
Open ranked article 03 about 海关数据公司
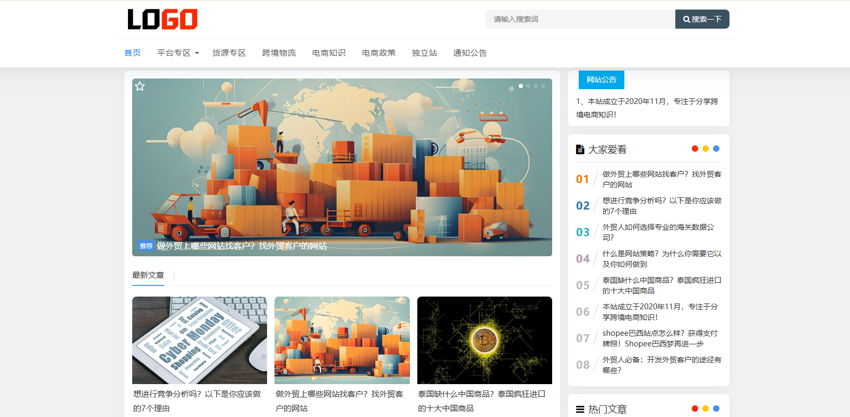tap(658, 232)
